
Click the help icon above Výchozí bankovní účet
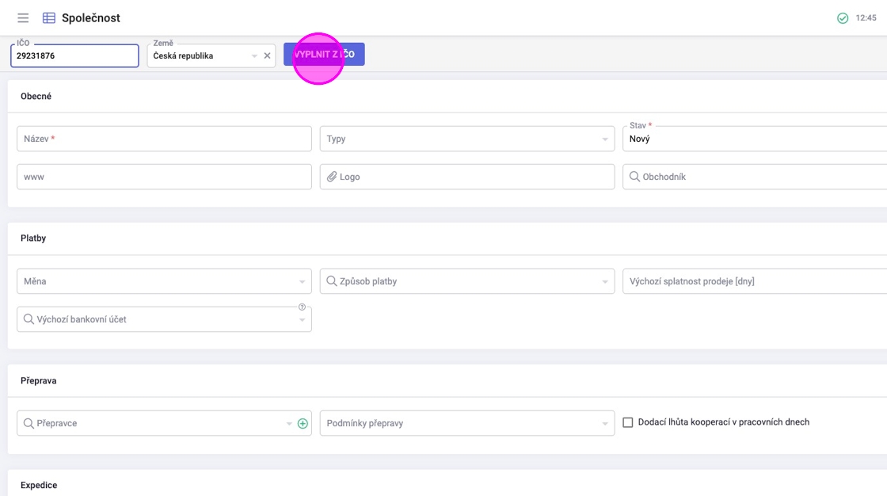(302, 307)
